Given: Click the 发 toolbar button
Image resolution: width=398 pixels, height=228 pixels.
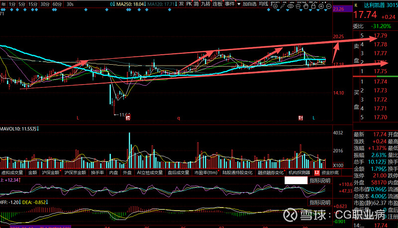Looking at the screenshot, I should [181, 4].
